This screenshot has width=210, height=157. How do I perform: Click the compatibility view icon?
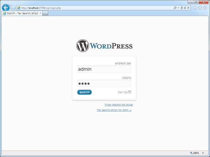[182, 8]
